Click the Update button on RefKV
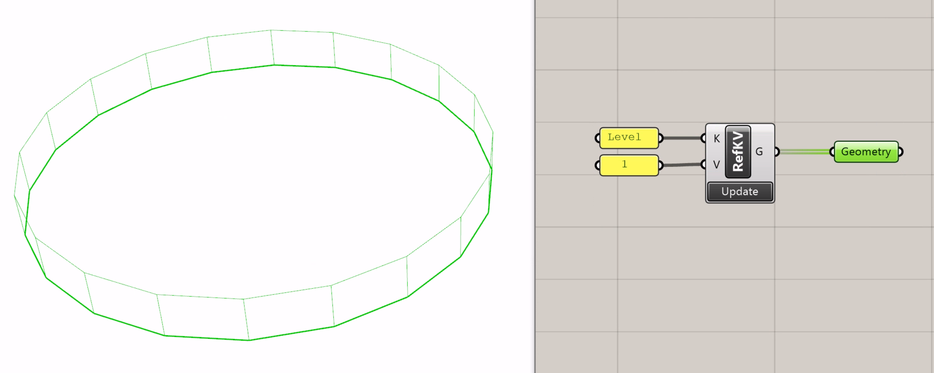The width and height of the screenshot is (934, 373). pyautogui.click(x=740, y=191)
